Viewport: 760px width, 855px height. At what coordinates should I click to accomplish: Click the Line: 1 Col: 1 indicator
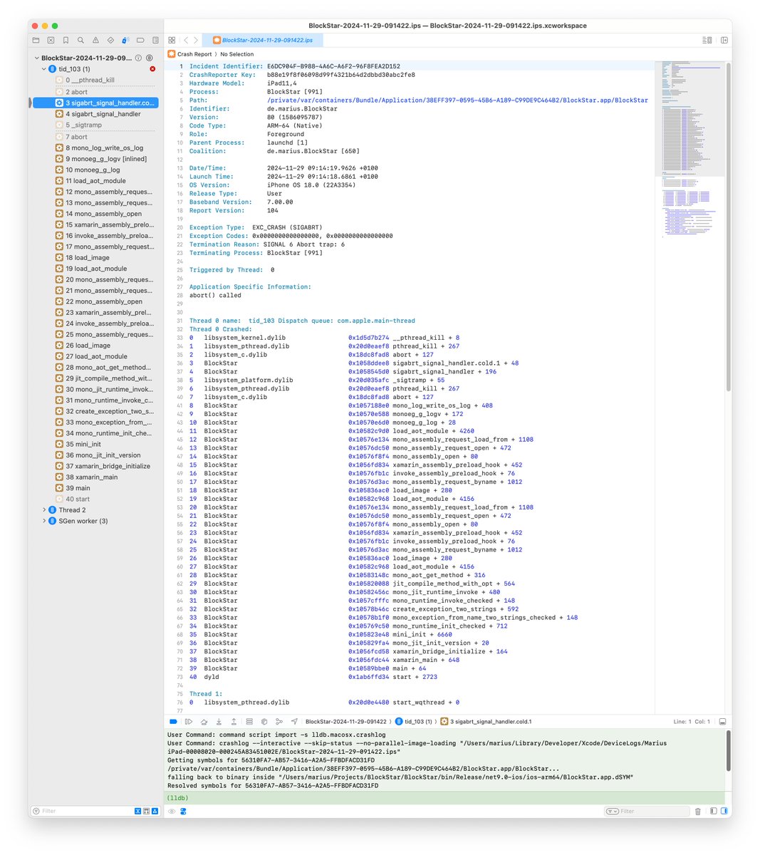point(692,722)
